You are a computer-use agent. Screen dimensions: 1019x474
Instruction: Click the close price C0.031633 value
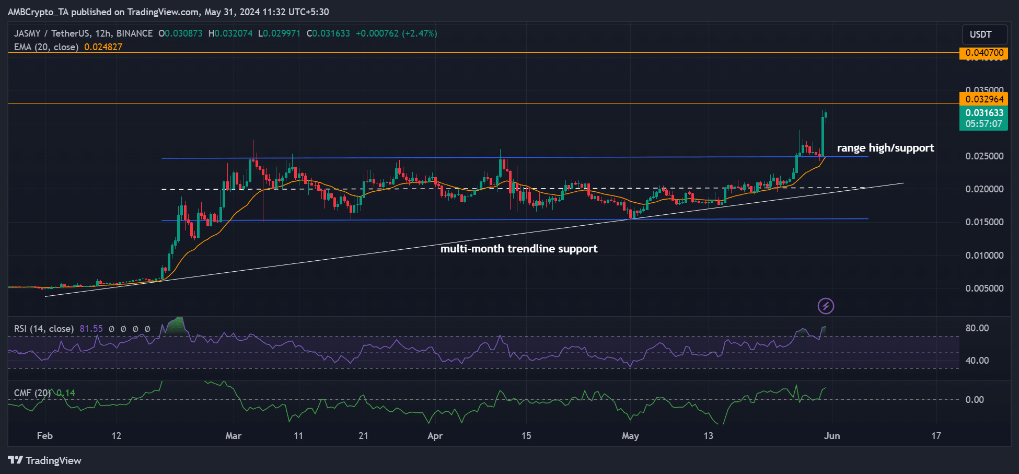coord(328,33)
